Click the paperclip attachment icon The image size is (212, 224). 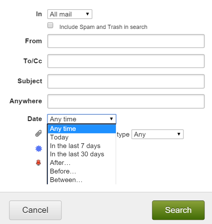pos(39,134)
